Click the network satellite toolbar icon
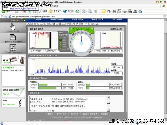This screenshot has height=125, width=167. point(125,11)
